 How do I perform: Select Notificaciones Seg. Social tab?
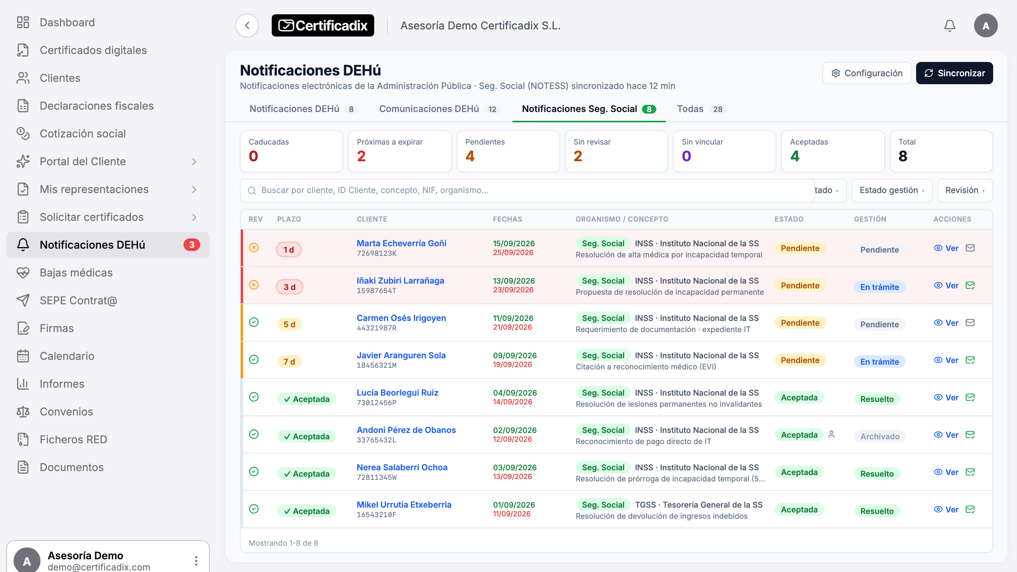pos(589,109)
